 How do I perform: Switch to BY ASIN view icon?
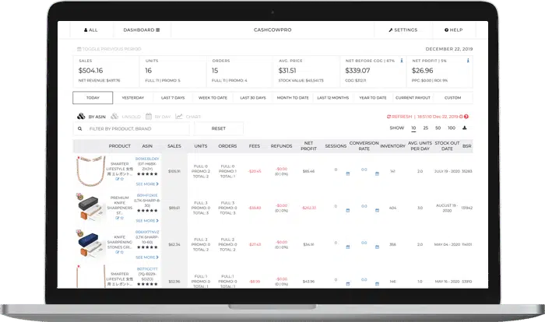pos(81,116)
